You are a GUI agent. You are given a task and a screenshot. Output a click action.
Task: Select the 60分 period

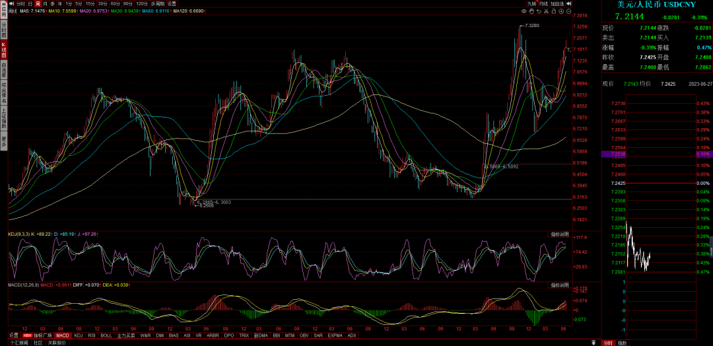pos(116,4)
